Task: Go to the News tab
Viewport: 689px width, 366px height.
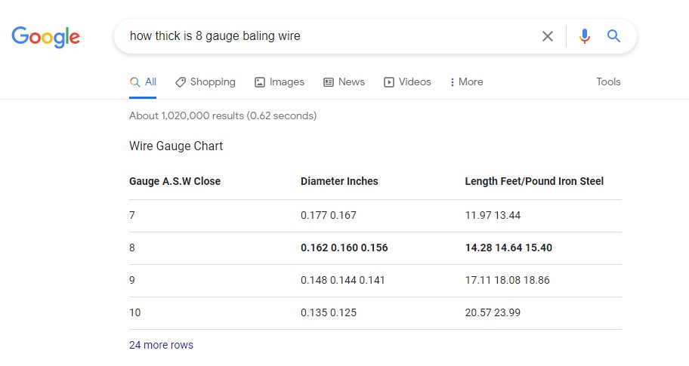Action: pos(351,82)
